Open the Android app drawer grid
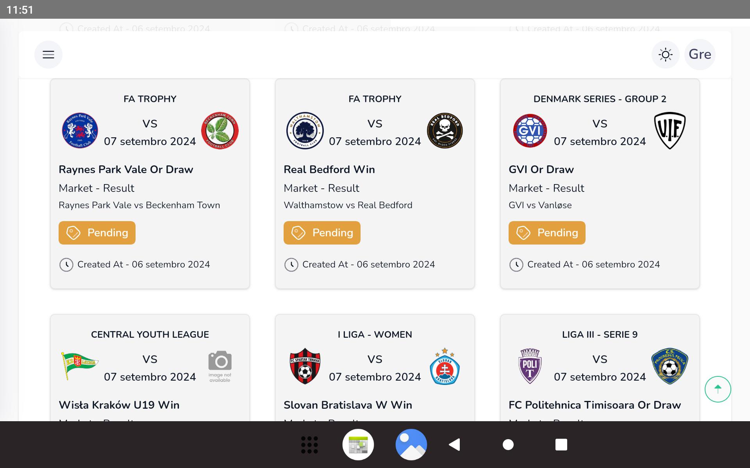 click(309, 445)
